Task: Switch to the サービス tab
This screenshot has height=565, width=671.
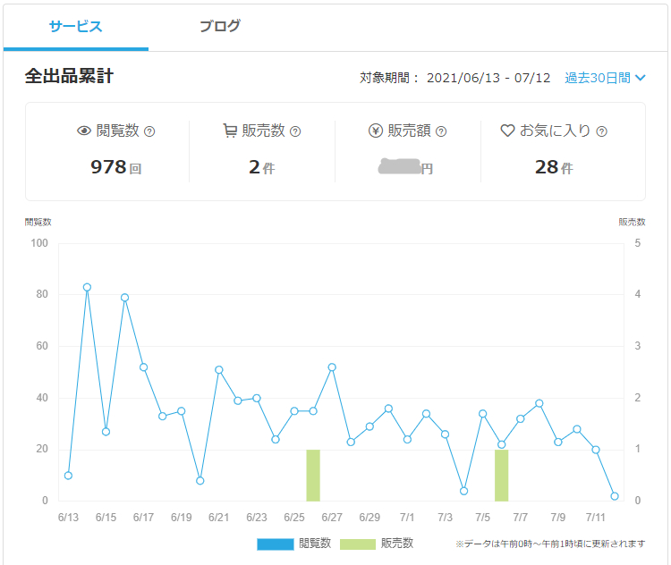Action: pyautogui.click(x=76, y=26)
